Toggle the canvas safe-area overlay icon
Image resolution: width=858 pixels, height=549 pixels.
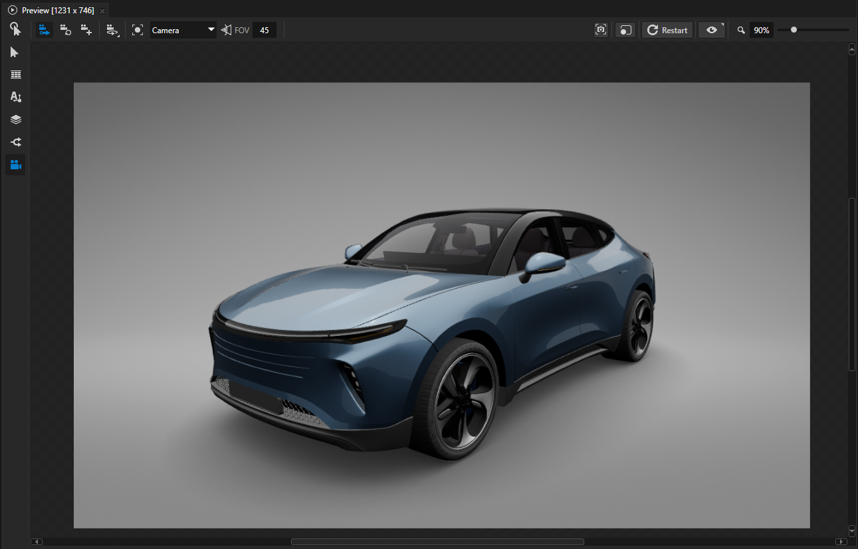pyautogui.click(x=625, y=29)
